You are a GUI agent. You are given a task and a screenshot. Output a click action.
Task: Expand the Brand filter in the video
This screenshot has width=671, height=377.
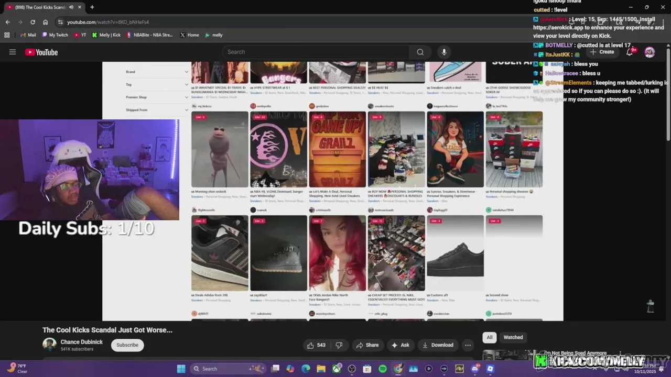click(157, 72)
